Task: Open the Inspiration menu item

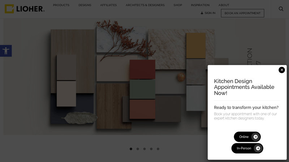Action: tap(200, 5)
